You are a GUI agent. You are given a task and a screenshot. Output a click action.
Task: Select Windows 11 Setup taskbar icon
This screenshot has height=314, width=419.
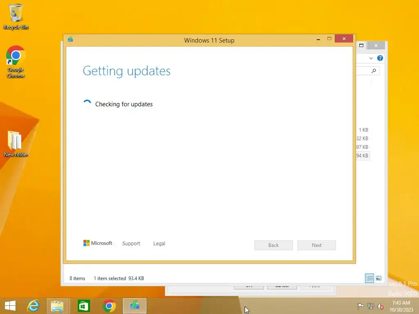[x=135, y=306]
